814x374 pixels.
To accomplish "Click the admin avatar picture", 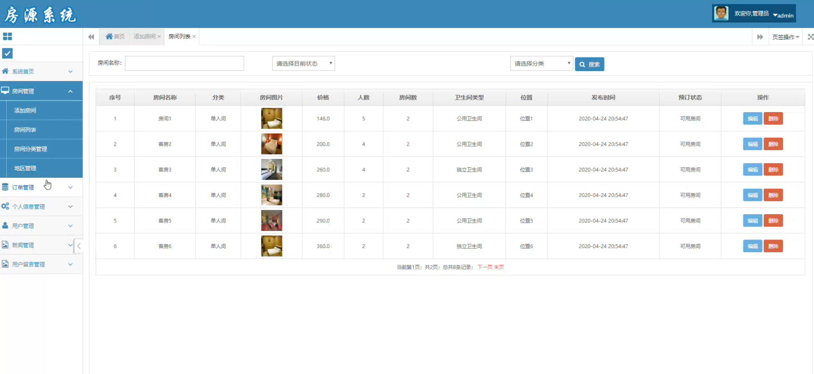I will 721,14.
